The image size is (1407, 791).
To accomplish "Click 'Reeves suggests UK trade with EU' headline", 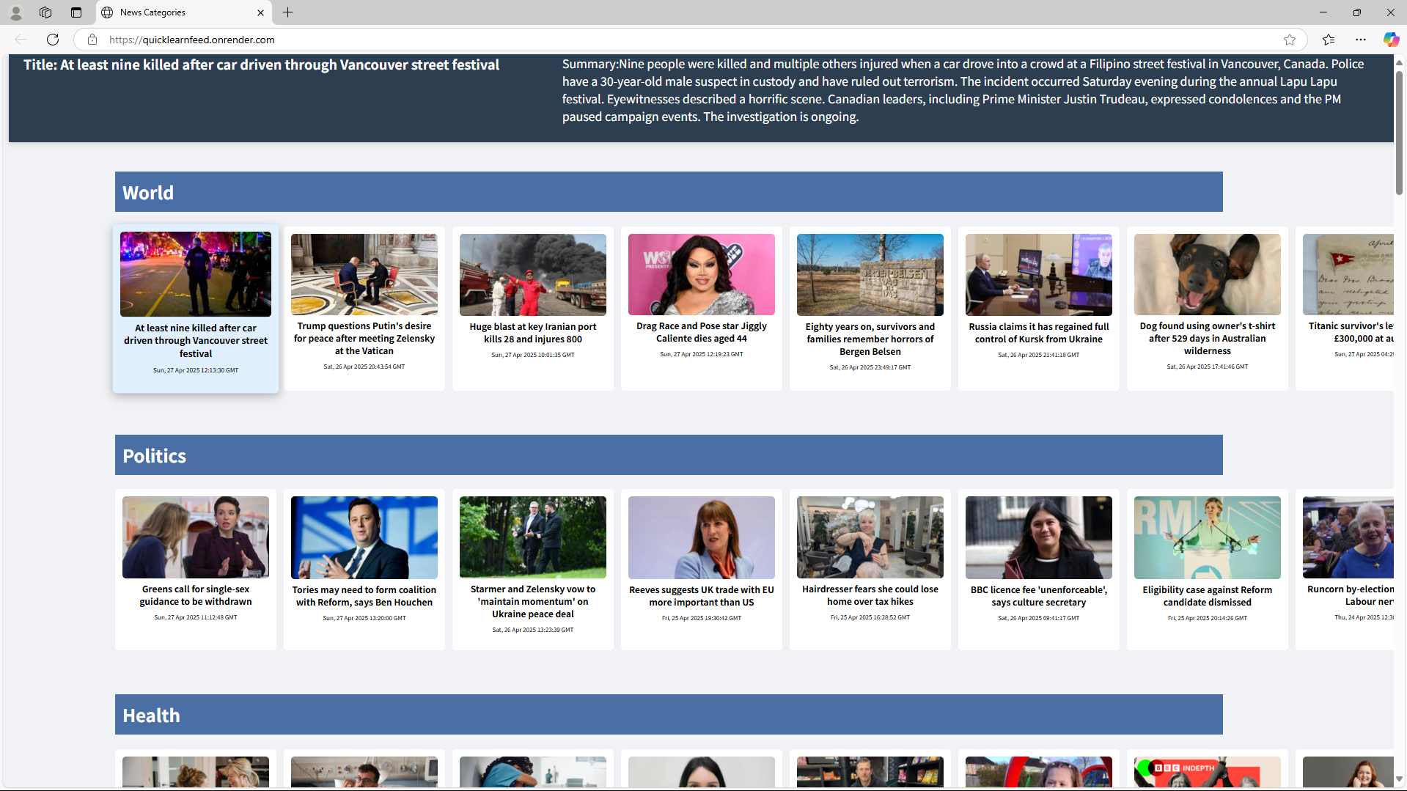I will click(x=702, y=596).
